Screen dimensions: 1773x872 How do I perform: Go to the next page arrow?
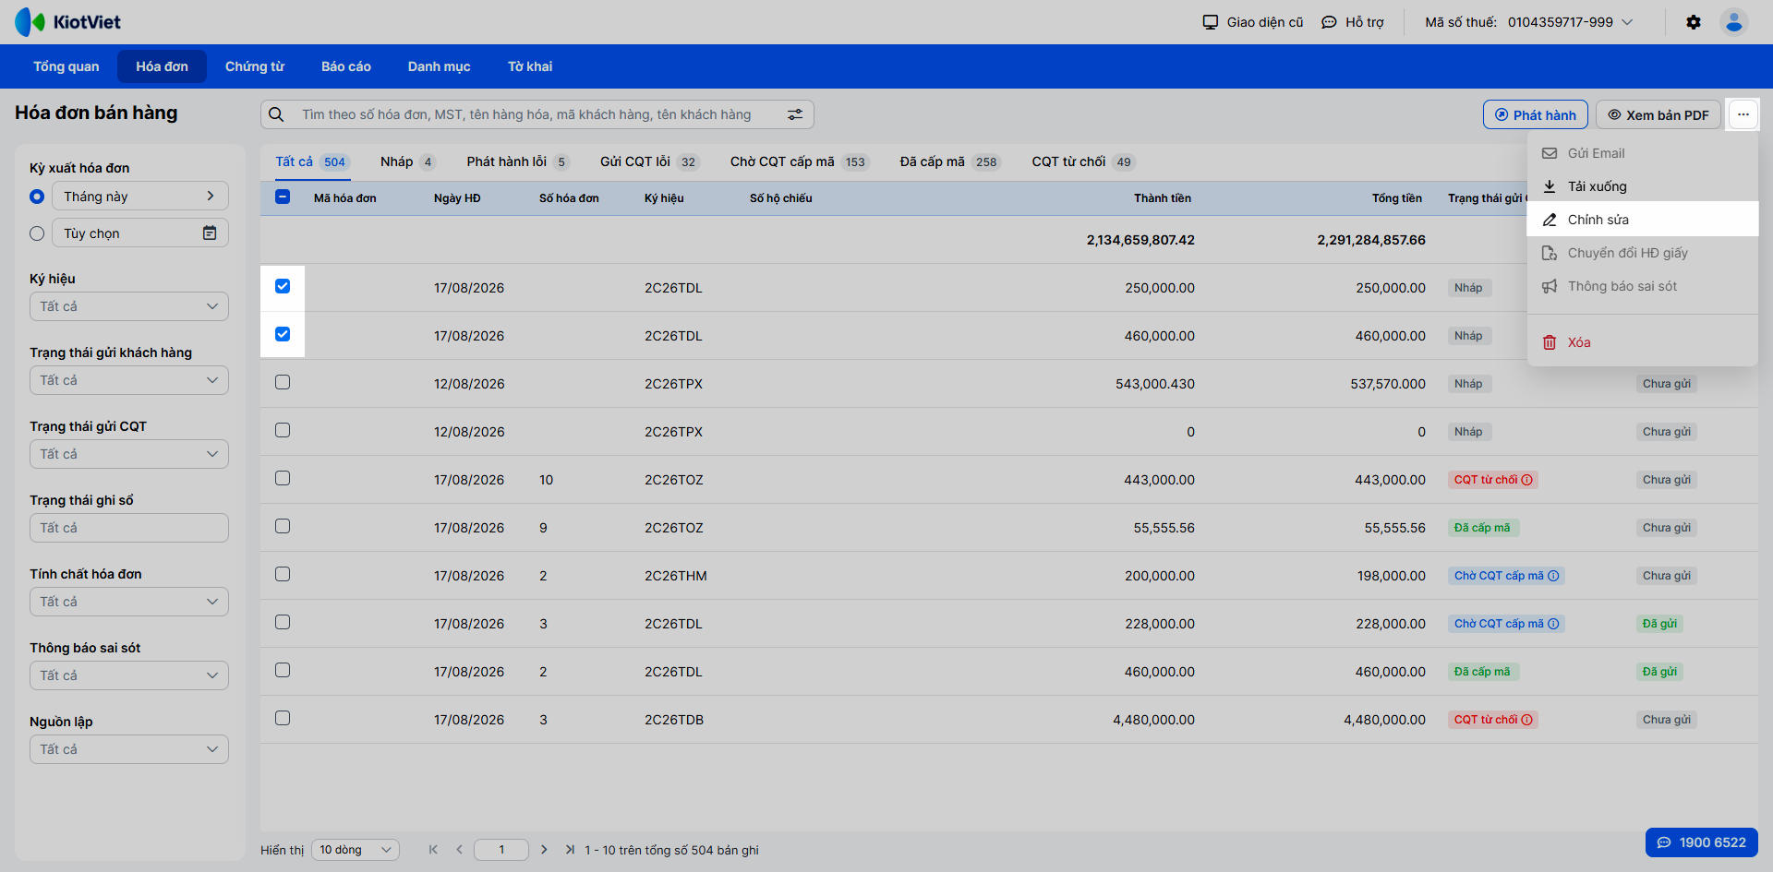click(x=544, y=850)
